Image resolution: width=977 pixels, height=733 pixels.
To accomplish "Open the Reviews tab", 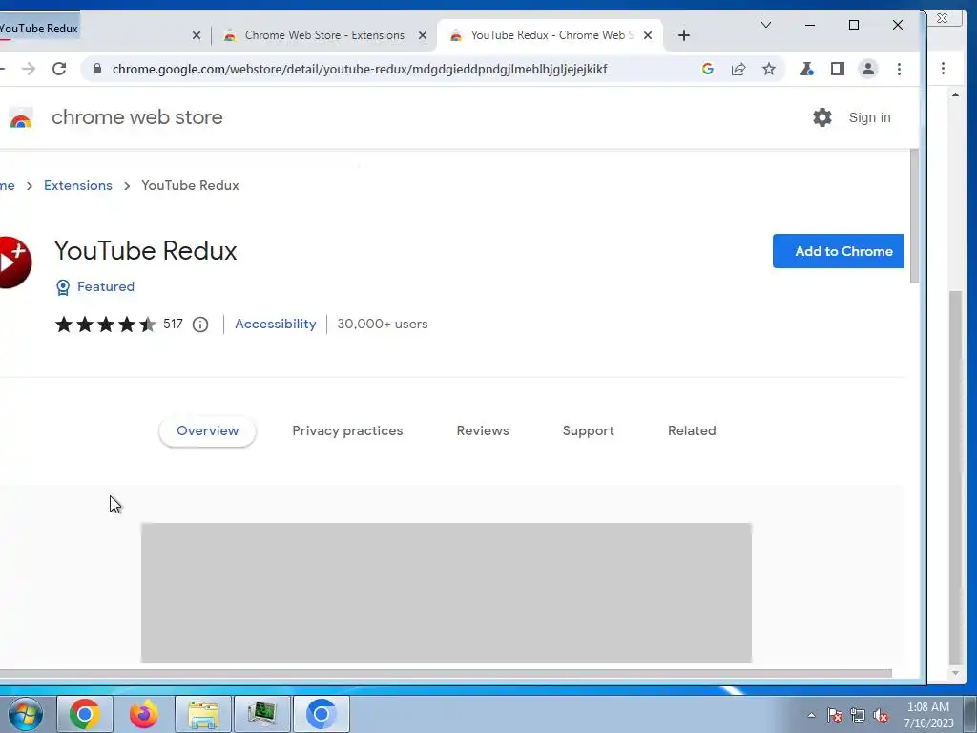I will pyautogui.click(x=483, y=430).
